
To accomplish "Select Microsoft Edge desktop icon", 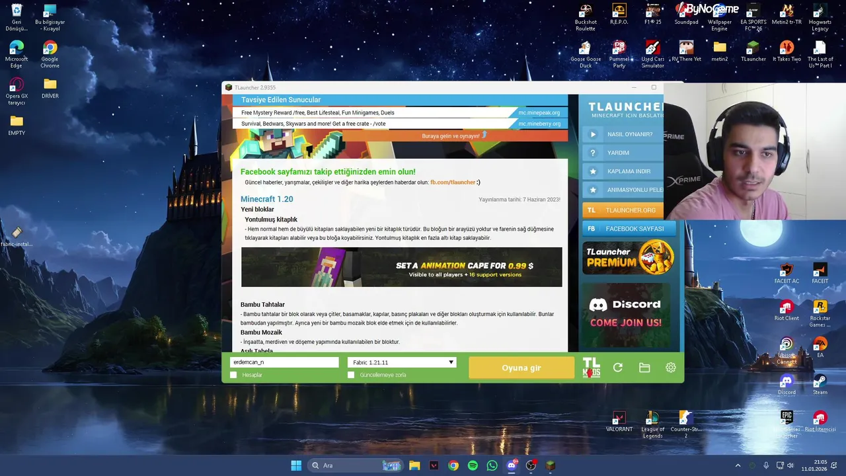I will point(17,54).
